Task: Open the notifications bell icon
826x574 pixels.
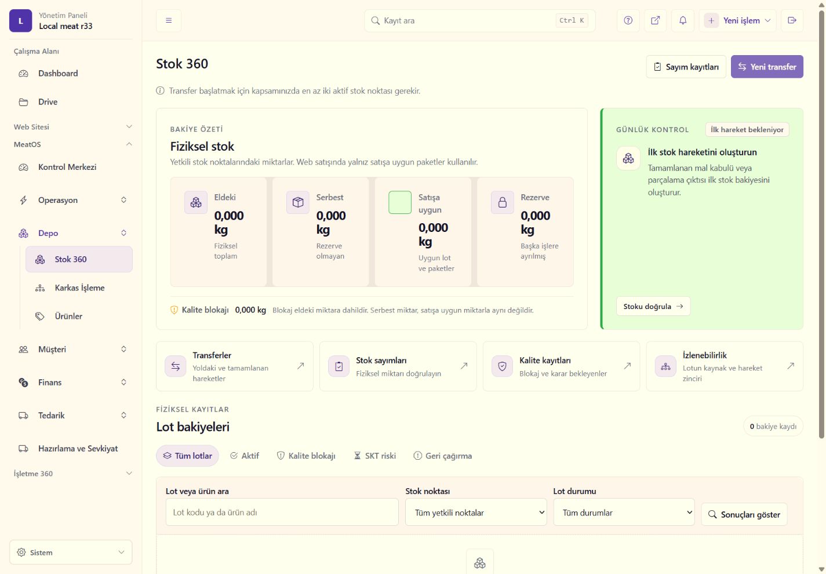Action: (x=683, y=20)
